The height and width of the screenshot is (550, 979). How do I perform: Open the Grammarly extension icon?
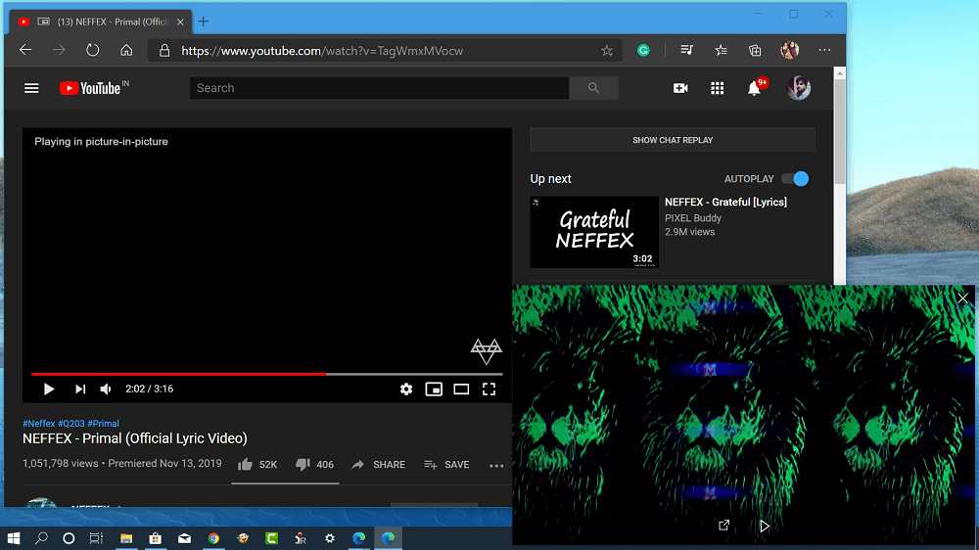point(643,51)
